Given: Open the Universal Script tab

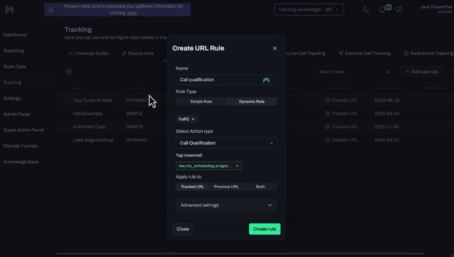Looking at the screenshot, I should (x=88, y=53).
